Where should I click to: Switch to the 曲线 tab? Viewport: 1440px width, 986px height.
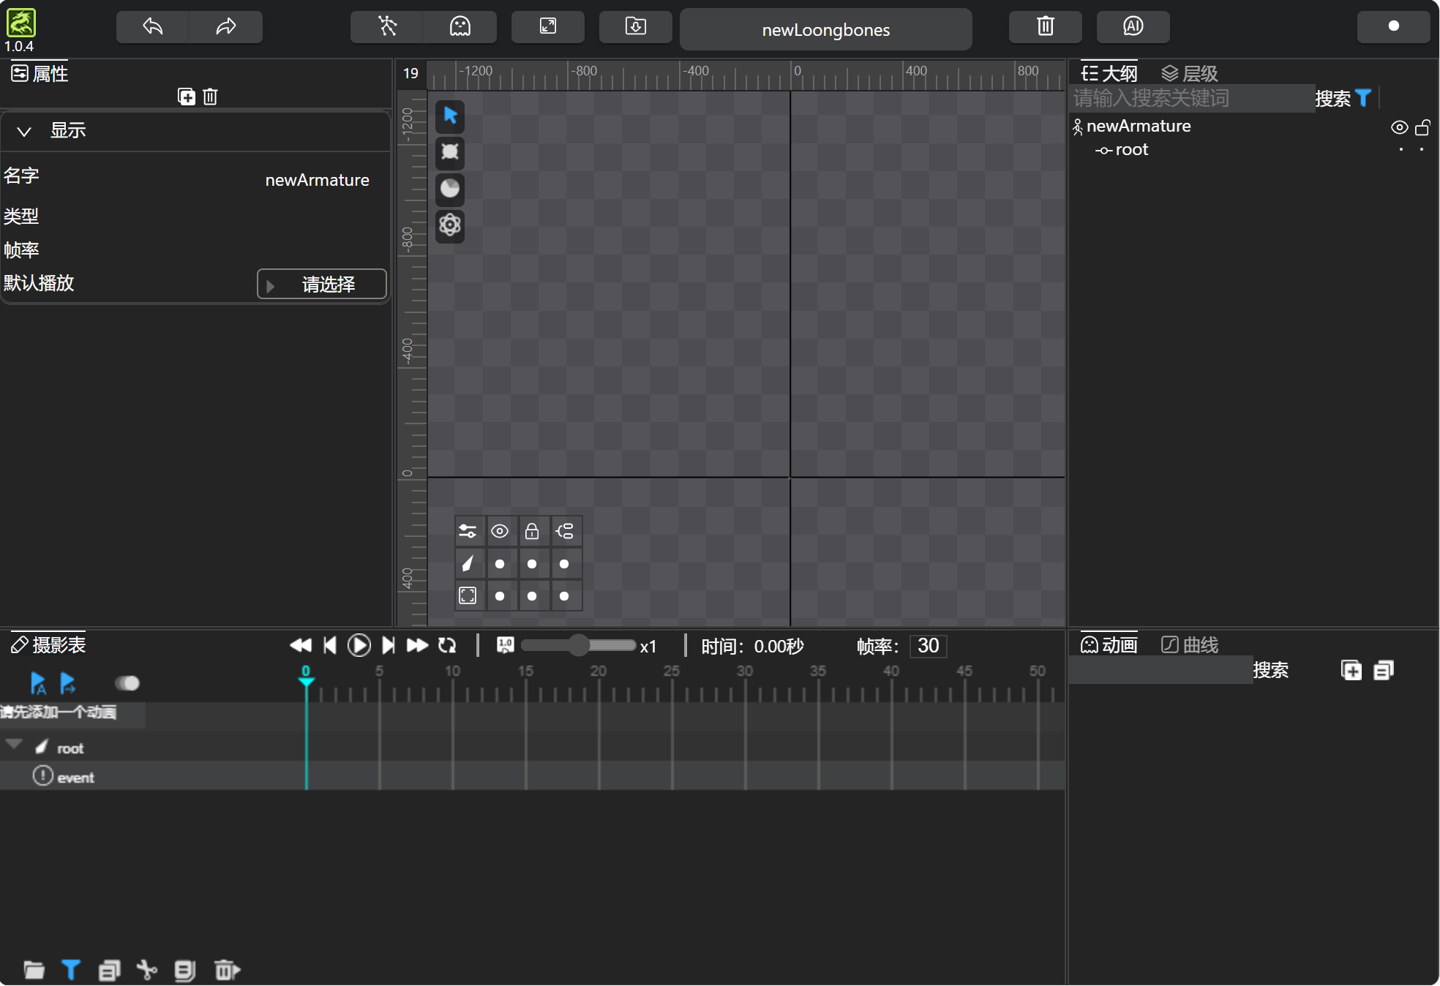[x=1190, y=644]
